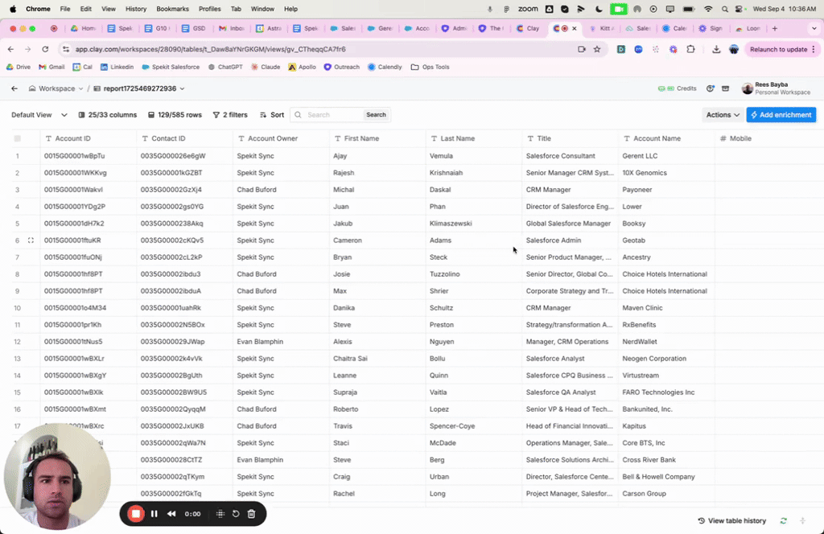
Task: Restart the recording with the circular arrow
Action: pos(236,514)
